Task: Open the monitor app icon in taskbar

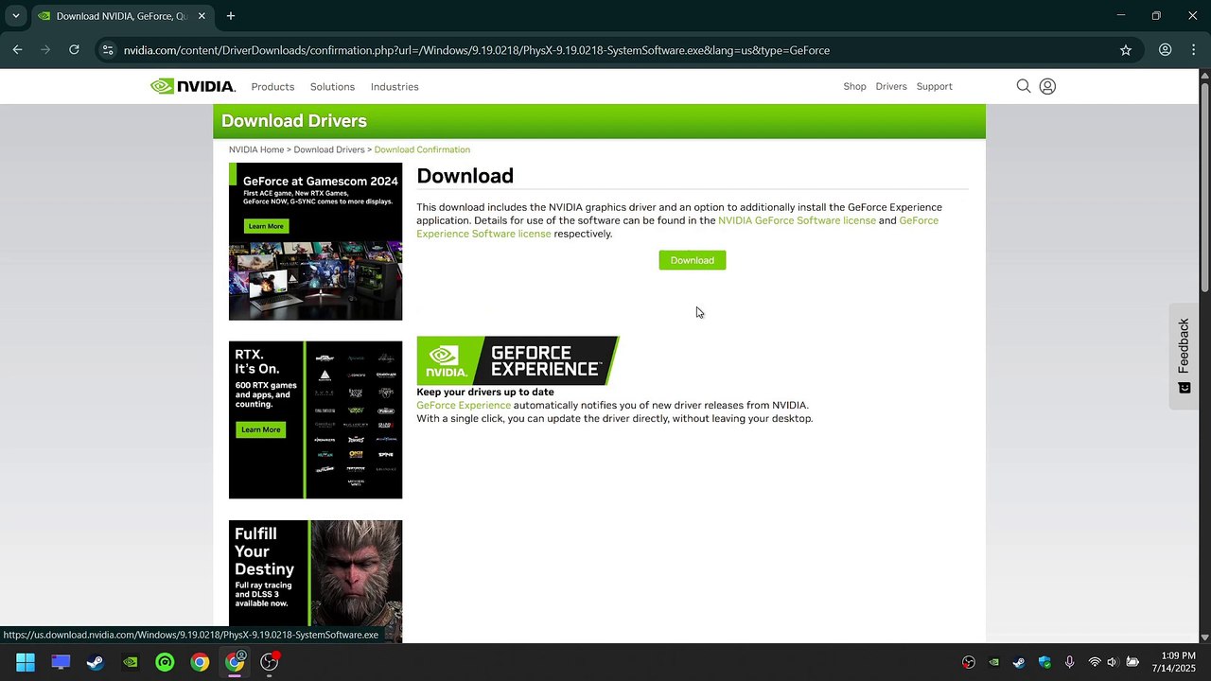Action: point(61,662)
